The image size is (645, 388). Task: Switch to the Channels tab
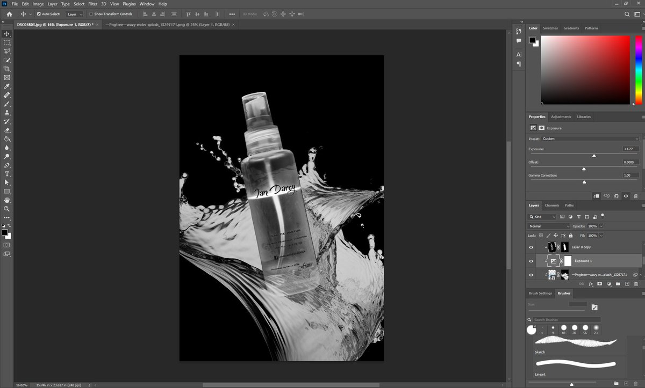point(552,205)
